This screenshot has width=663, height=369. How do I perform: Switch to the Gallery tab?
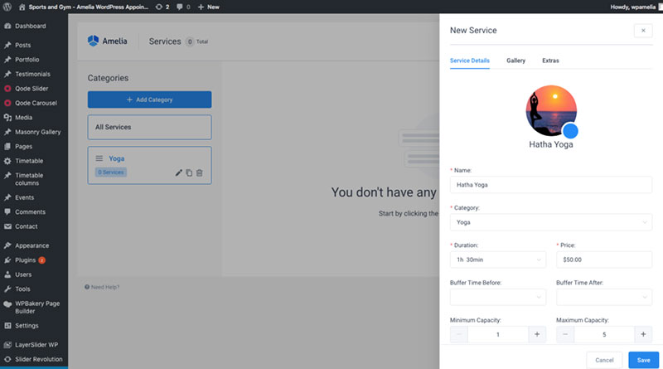coord(515,61)
